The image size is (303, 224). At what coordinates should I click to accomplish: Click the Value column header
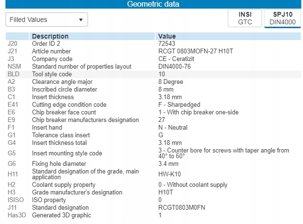(x=167, y=36)
